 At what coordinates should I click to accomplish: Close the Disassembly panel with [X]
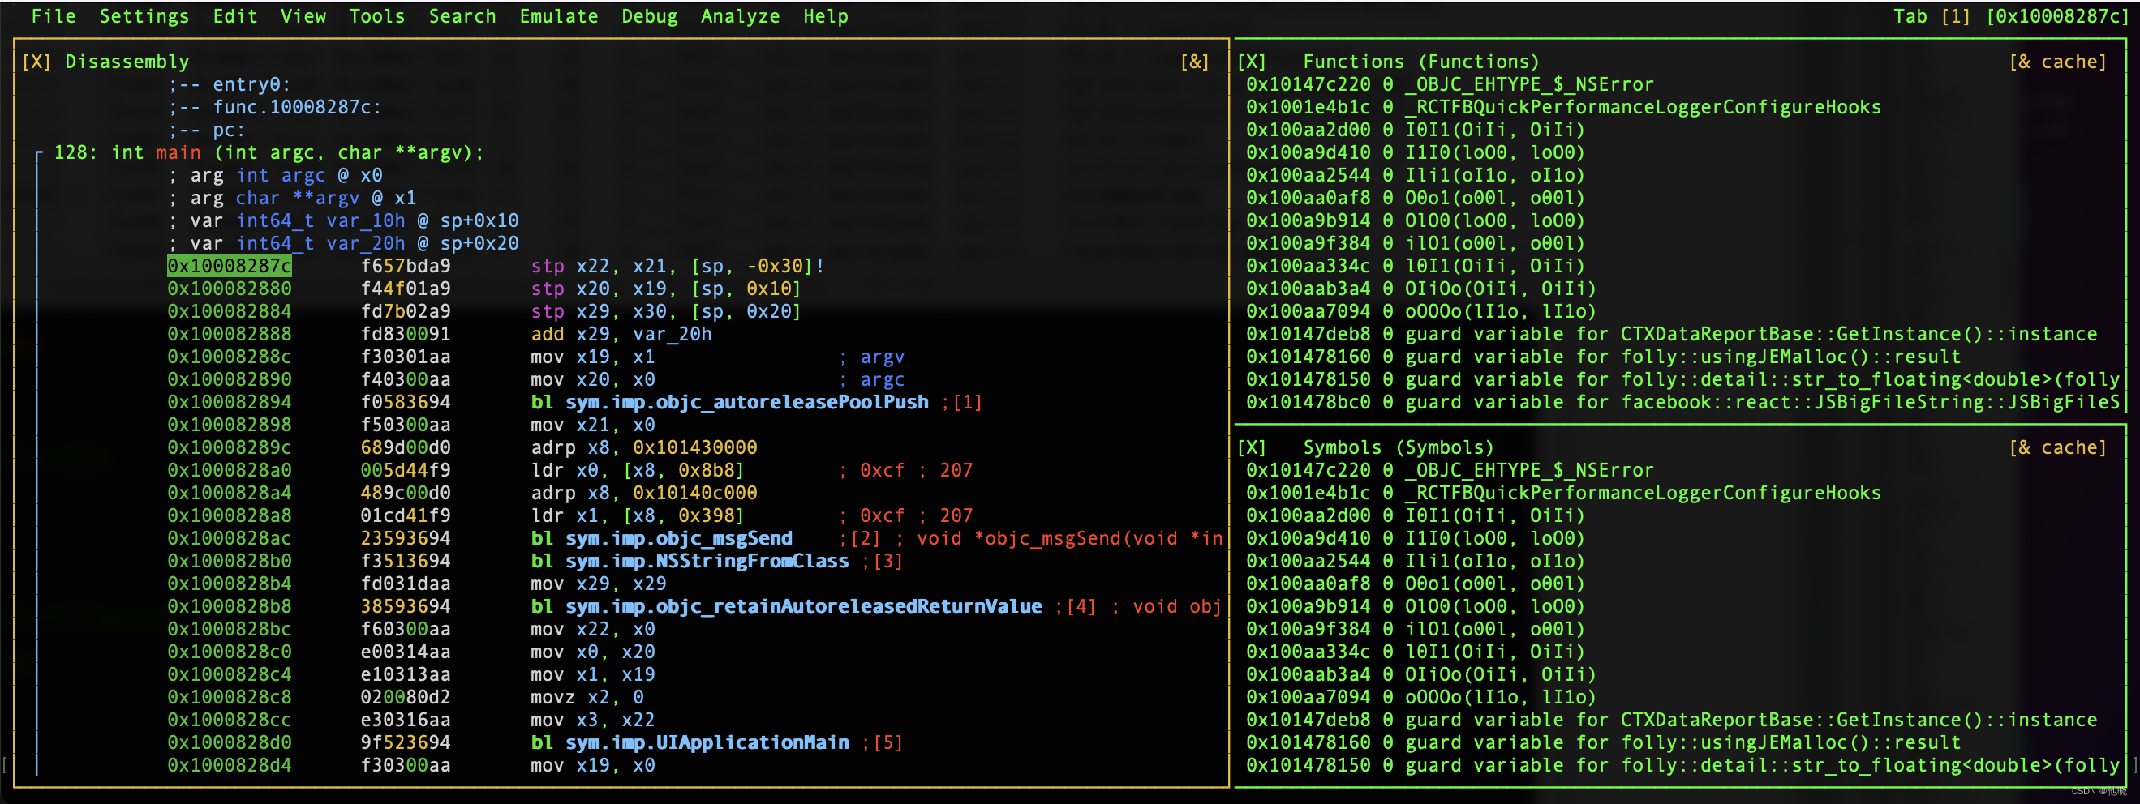(x=37, y=62)
